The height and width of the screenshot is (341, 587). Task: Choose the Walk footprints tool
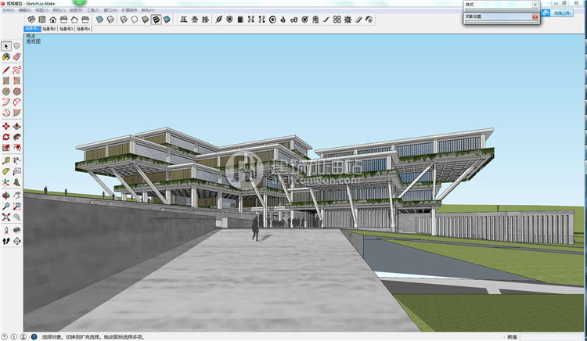(6, 241)
